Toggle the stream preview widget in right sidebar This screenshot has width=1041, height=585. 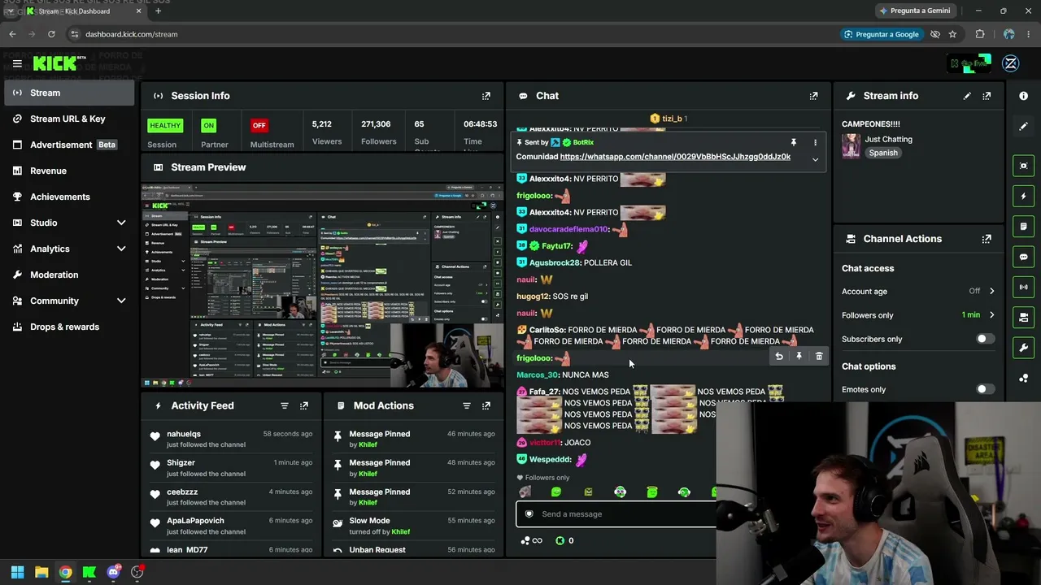click(1024, 166)
